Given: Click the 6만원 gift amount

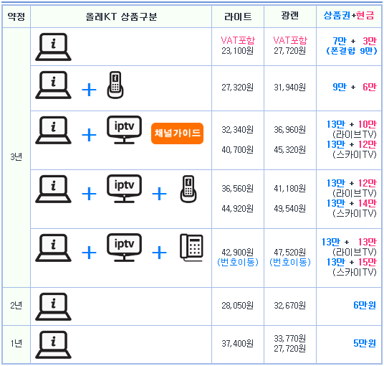Looking at the screenshot, I should [365, 305].
